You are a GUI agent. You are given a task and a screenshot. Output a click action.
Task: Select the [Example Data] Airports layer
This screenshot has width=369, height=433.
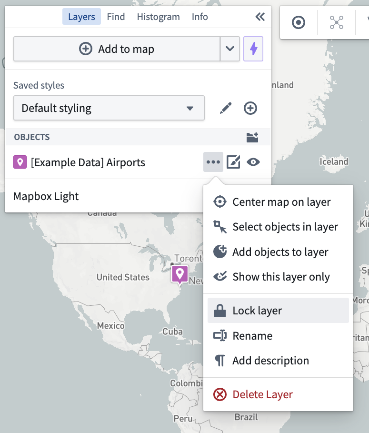click(x=88, y=162)
